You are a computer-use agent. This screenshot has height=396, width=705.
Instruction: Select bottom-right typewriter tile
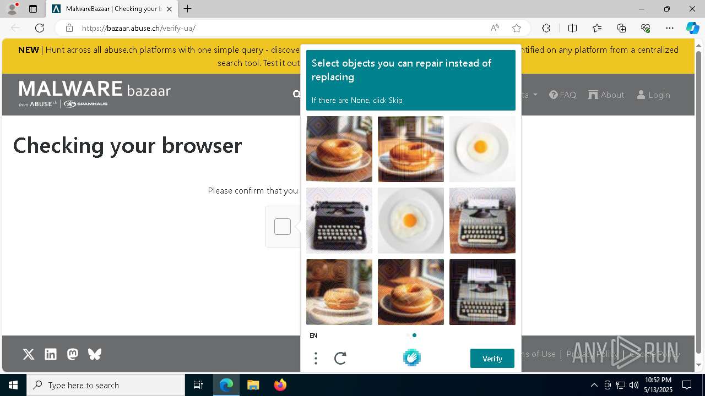click(482, 292)
